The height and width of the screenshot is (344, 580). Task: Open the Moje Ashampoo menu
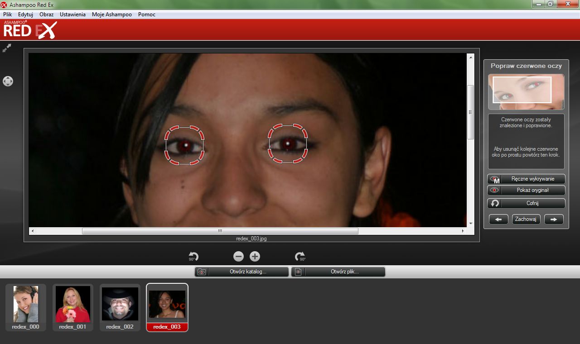(x=111, y=14)
